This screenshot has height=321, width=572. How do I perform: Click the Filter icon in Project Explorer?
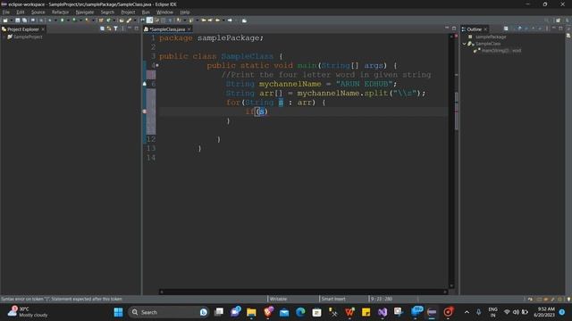[115, 29]
